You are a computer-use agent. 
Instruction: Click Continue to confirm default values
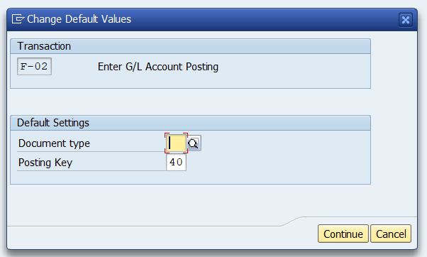pyautogui.click(x=343, y=234)
